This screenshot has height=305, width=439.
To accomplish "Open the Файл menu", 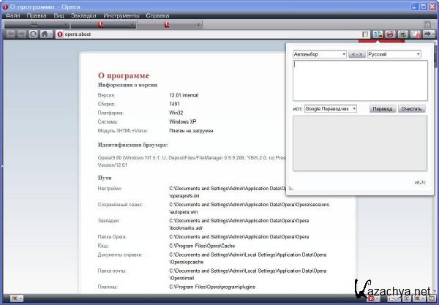I will (x=12, y=15).
